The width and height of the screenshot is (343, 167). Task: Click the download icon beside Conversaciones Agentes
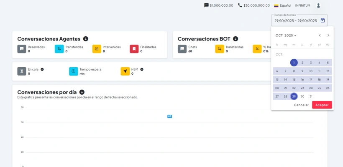[x=86, y=39]
